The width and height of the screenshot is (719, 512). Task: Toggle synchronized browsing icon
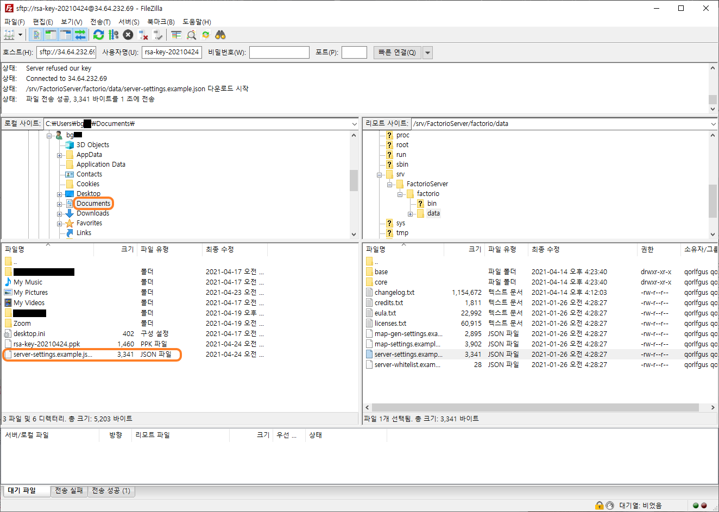pyautogui.click(x=206, y=35)
